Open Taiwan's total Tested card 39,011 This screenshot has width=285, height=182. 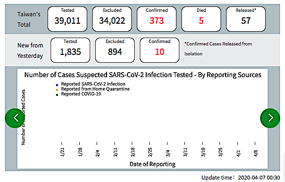click(x=67, y=19)
